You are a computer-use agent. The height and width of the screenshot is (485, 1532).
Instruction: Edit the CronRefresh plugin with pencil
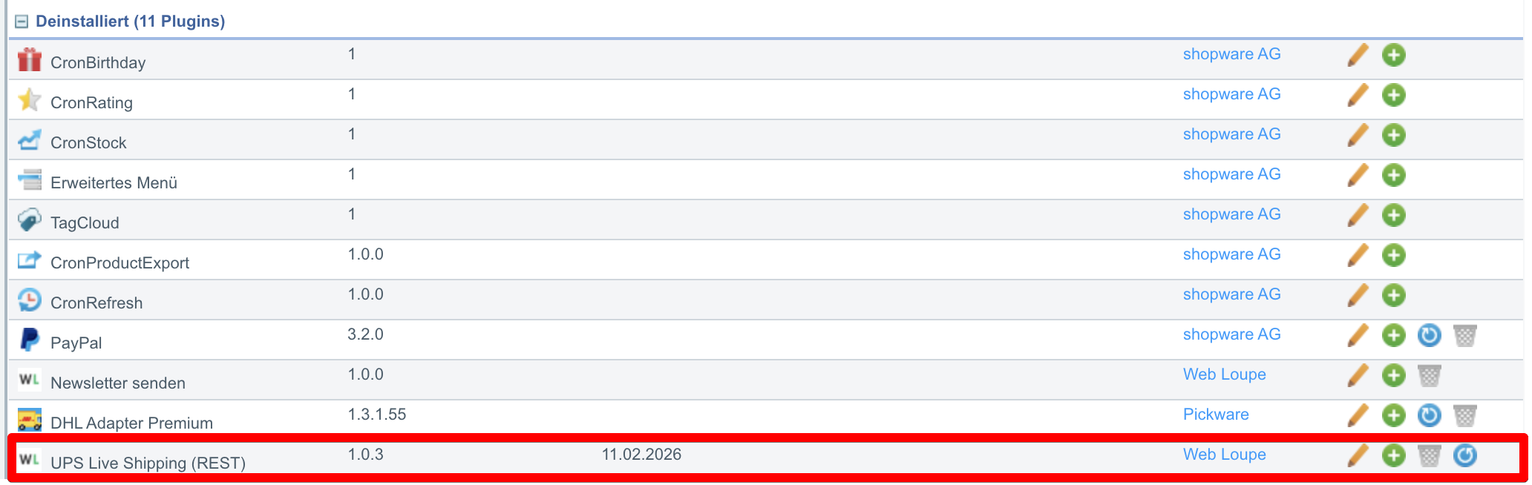1357,295
